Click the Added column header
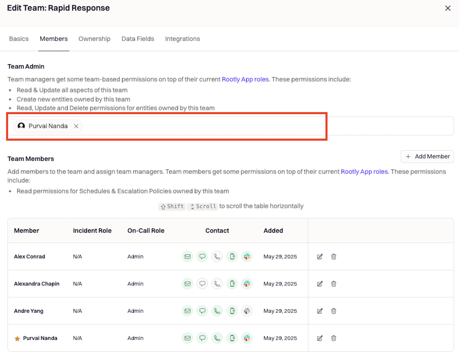The height and width of the screenshot is (358, 459). click(x=273, y=231)
